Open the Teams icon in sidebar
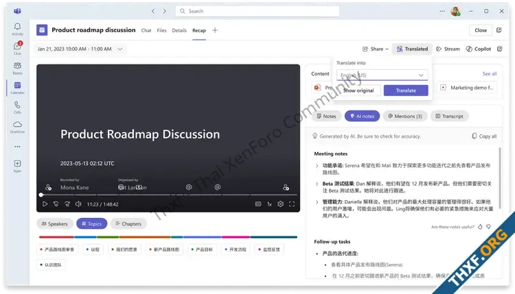This screenshot has width=515, height=294. pyautogui.click(x=17, y=66)
